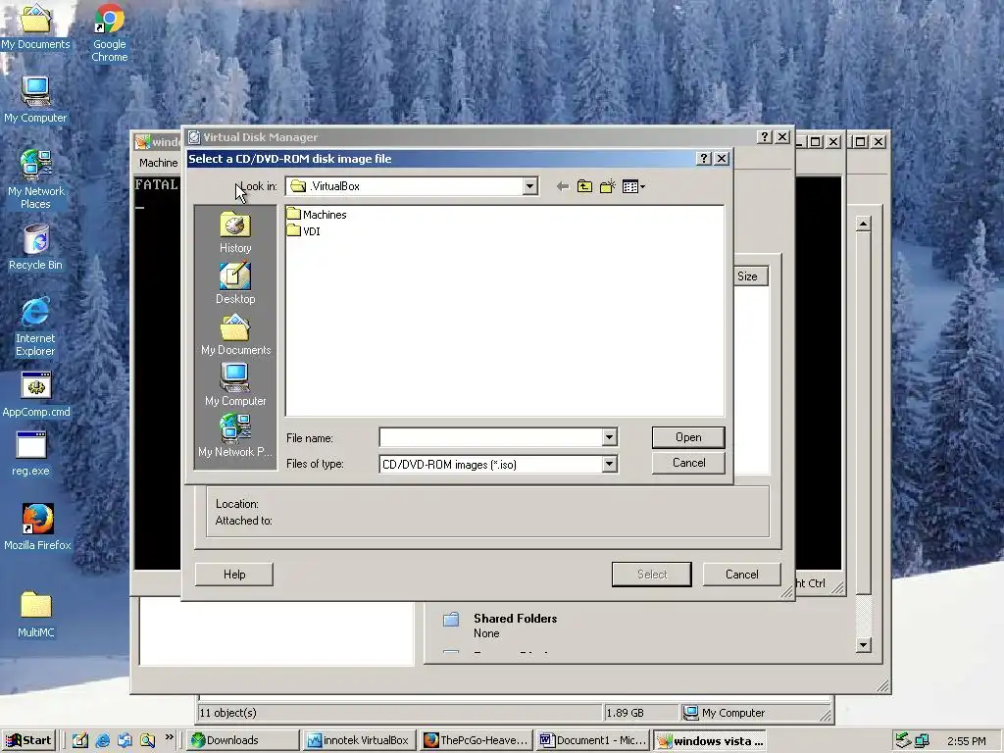Click 11 object(s) status text
1004x753 pixels.
227,713
